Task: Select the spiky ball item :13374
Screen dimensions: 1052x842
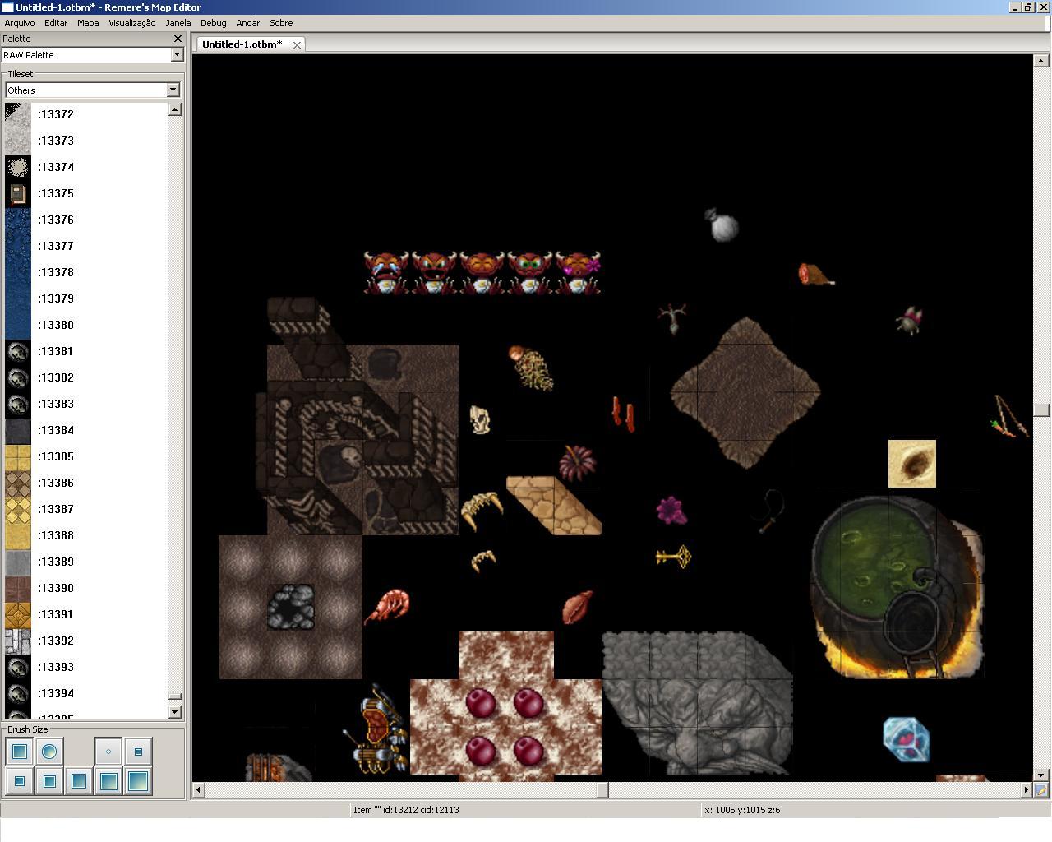Action: click(18, 167)
